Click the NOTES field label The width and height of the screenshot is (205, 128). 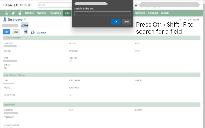tap(137, 43)
